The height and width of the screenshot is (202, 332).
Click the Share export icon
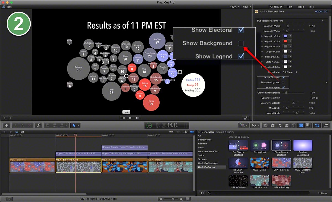tap(326, 125)
